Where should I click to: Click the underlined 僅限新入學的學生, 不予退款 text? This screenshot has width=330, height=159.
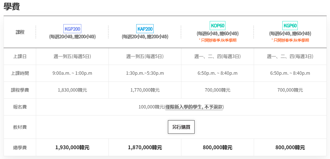194,107
